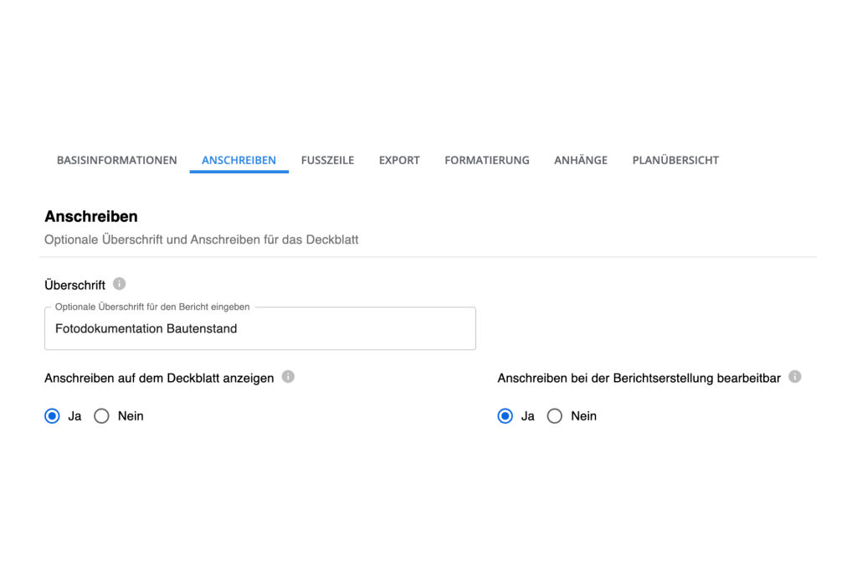
Task: Enable Ja for Anschreiben bei der Berichtserstellung bearbeitbar
Action: pos(505,415)
